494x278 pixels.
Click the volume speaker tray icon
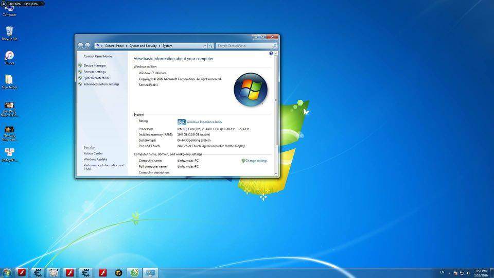(468, 273)
